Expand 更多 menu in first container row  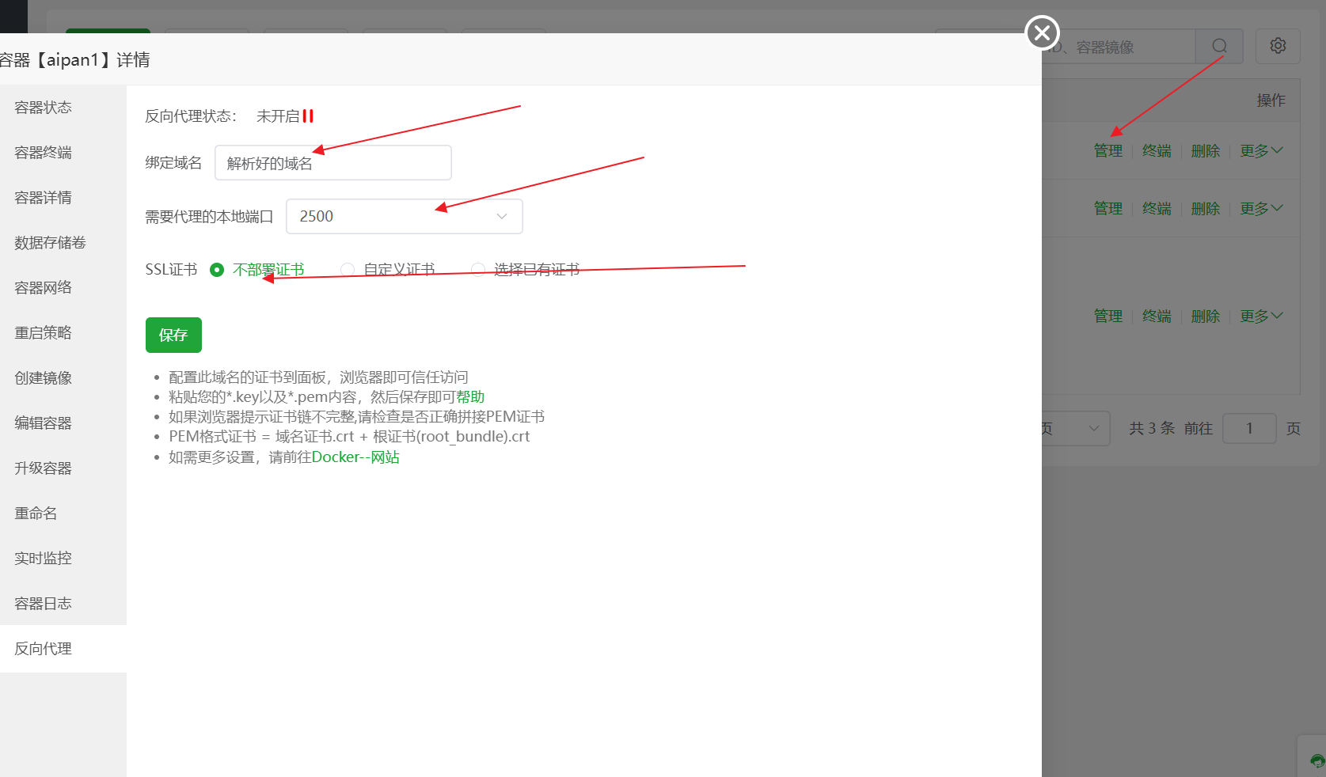[x=1260, y=150]
